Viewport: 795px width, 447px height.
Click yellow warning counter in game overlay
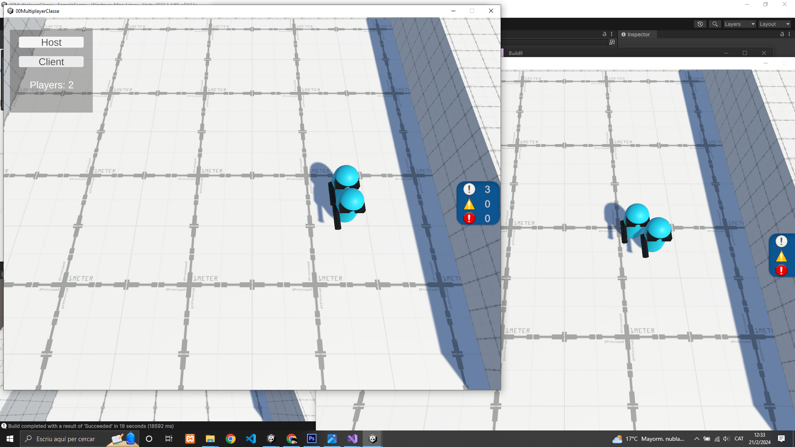pyautogui.click(x=477, y=204)
